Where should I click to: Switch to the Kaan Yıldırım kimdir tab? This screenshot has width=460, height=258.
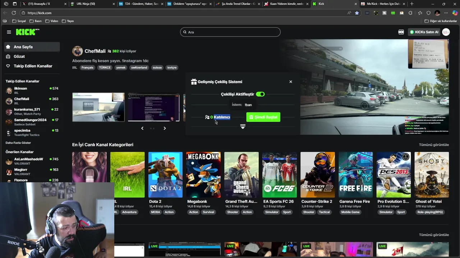click(286, 4)
